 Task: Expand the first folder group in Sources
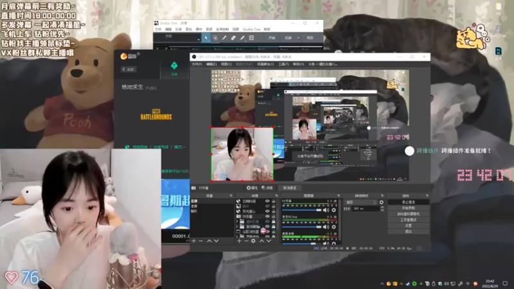click(x=237, y=222)
